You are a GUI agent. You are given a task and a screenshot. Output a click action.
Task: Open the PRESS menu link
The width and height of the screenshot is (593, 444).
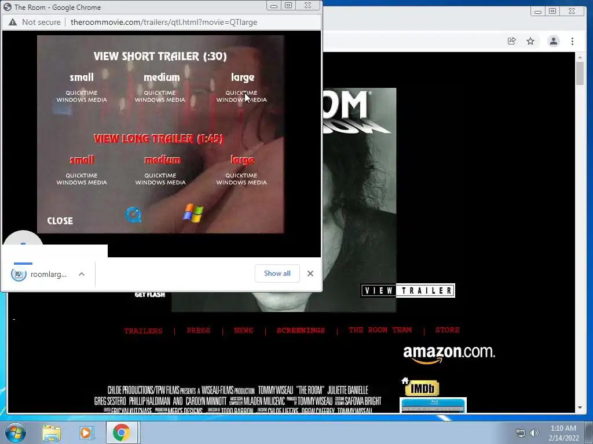pos(199,330)
